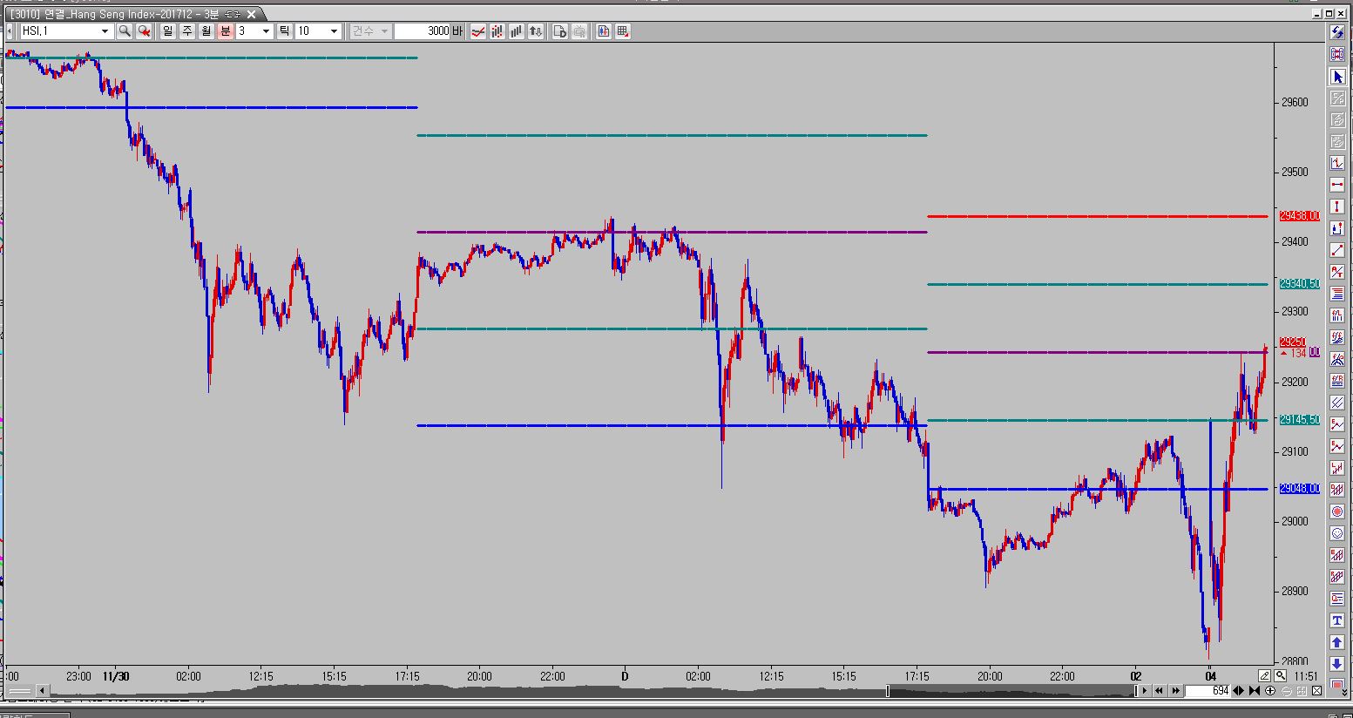Click the chart zoom magnifier near 11:51

pyautogui.click(x=1281, y=675)
